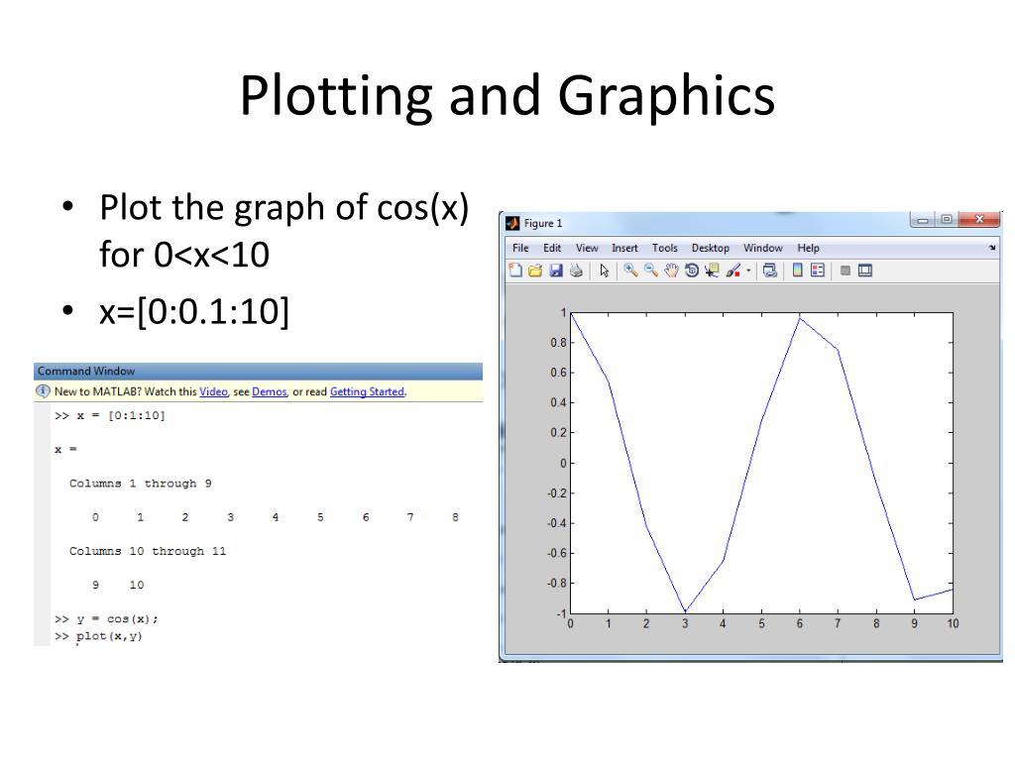Click the Show Plot Tools icon

point(865,271)
